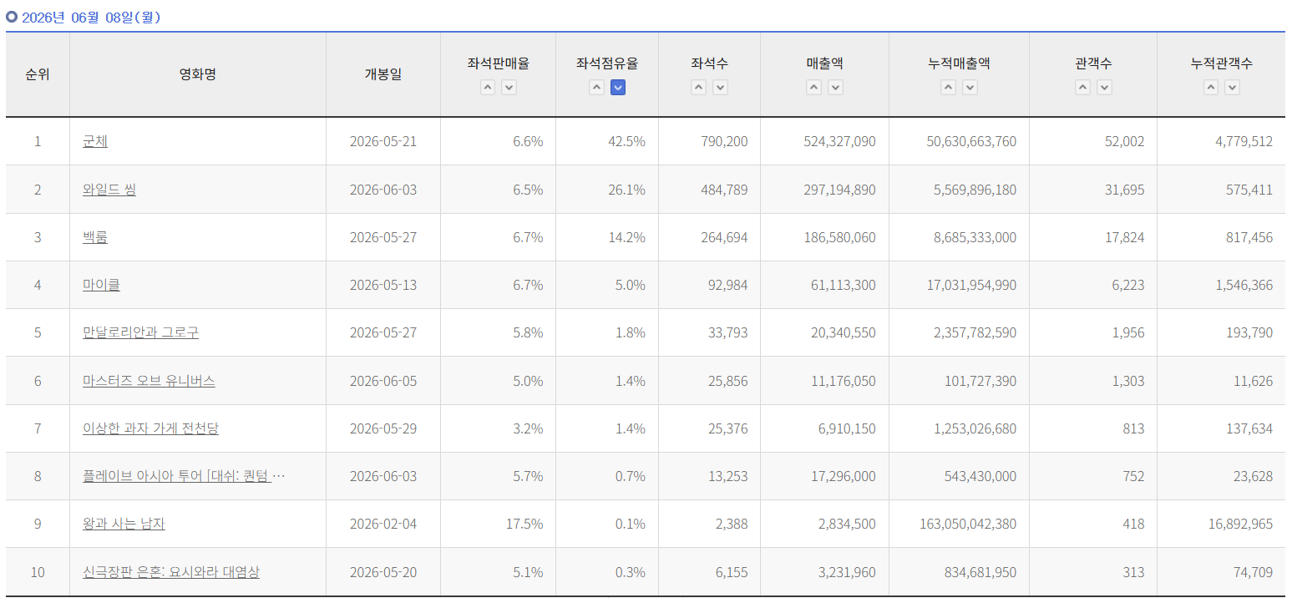Sort 매출액 column descending
Image resolution: width=1292 pixels, height=598 pixels.
point(835,88)
